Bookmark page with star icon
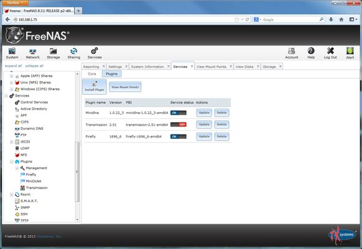The height and width of the screenshot is (249, 362). coord(236,20)
